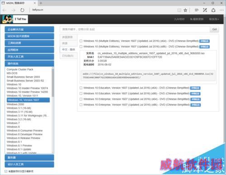Expand the 企业解决方案 category panel
The height and width of the screenshot is (175, 226).
29,29
